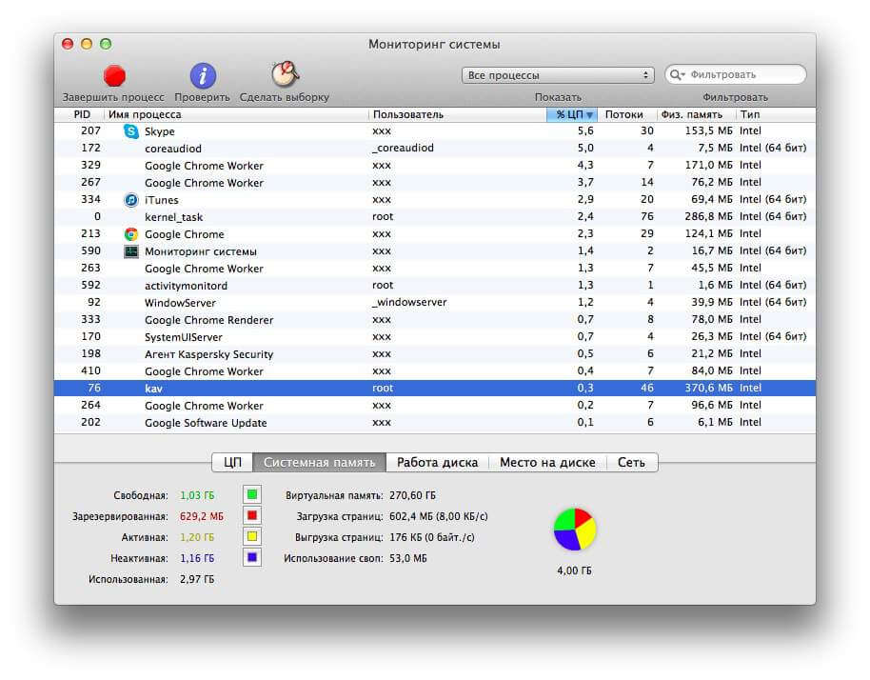Click the 2,97 ГБ used memory value
Viewport: 870px width, 680px height.
(197, 579)
